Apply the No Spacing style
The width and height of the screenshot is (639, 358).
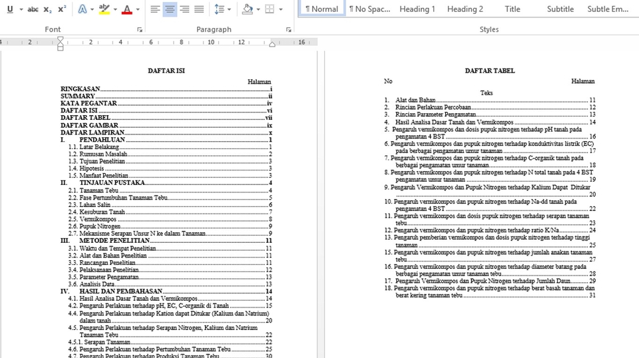click(369, 9)
